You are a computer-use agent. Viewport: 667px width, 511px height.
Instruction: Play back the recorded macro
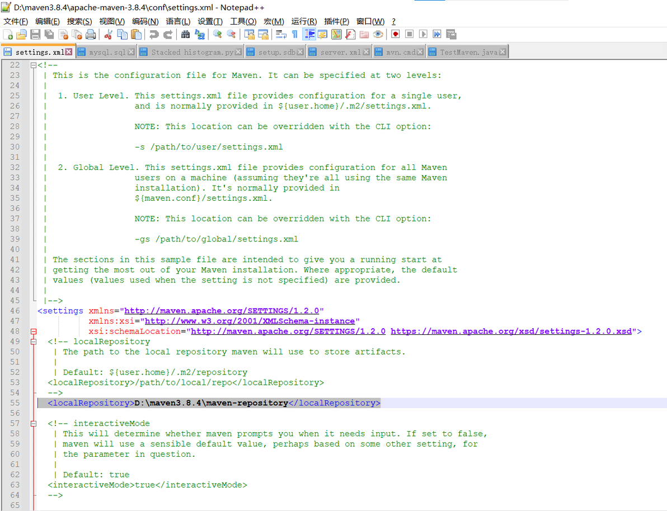click(x=423, y=35)
